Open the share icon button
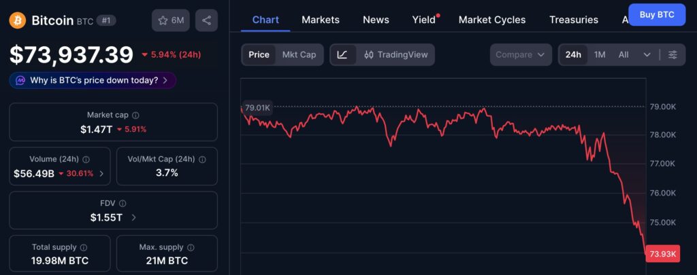 click(x=206, y=20)
